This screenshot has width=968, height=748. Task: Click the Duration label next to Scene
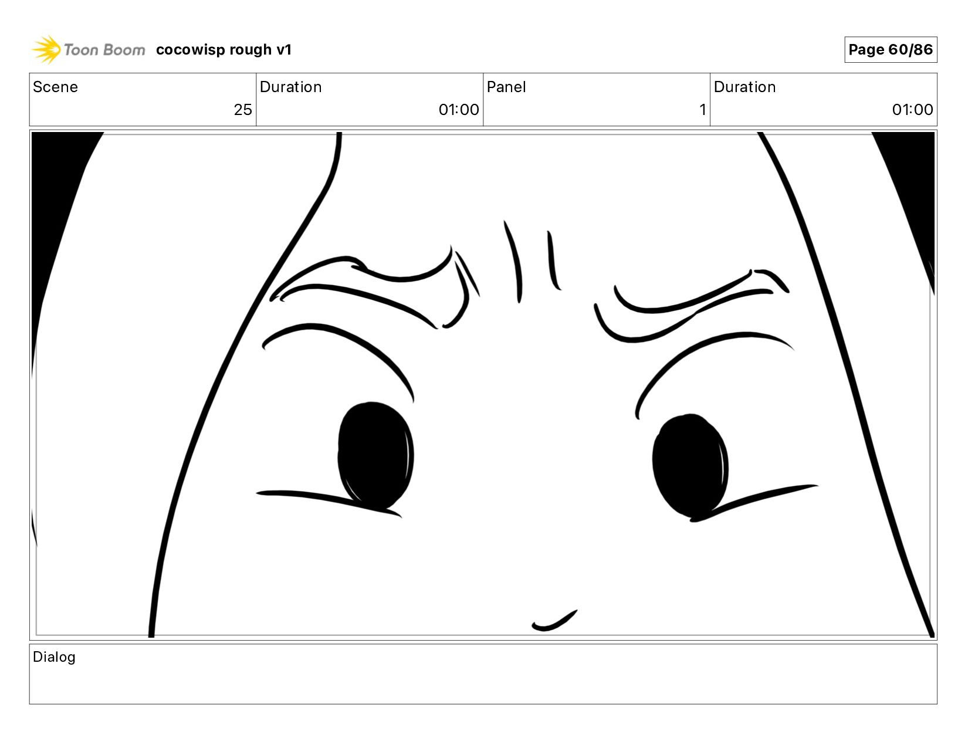coord(291,87)
